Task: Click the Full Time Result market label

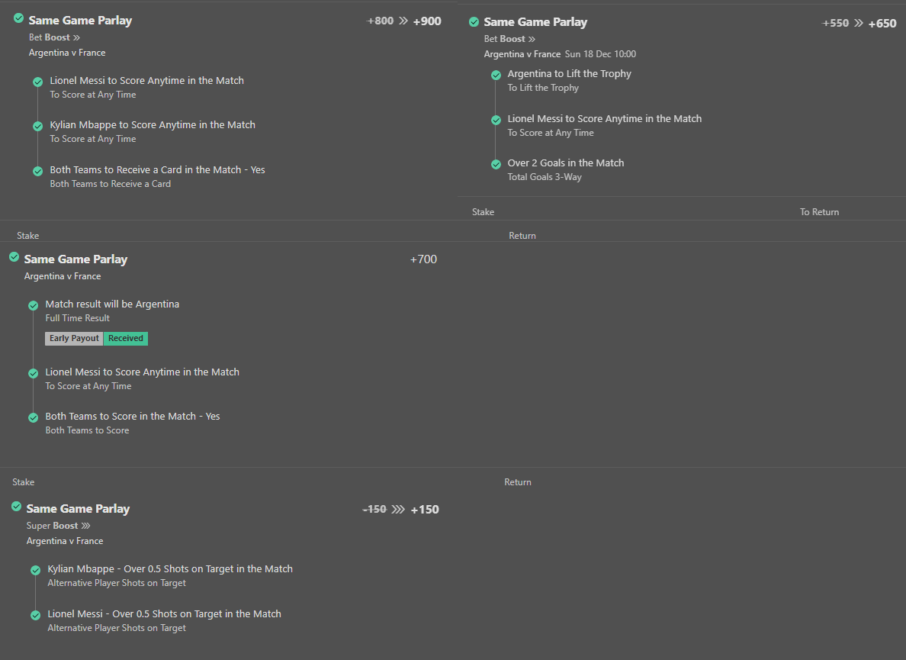Action: point(78,318)
